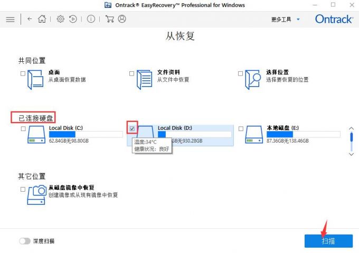
Task: Resume recovery session icon
Action: (x=73, y=19)
